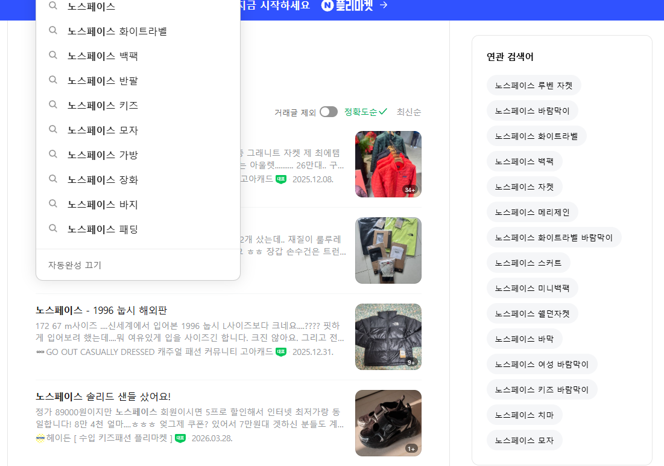Click related search 노스페이스 메리제인

[x=533, y=212]
